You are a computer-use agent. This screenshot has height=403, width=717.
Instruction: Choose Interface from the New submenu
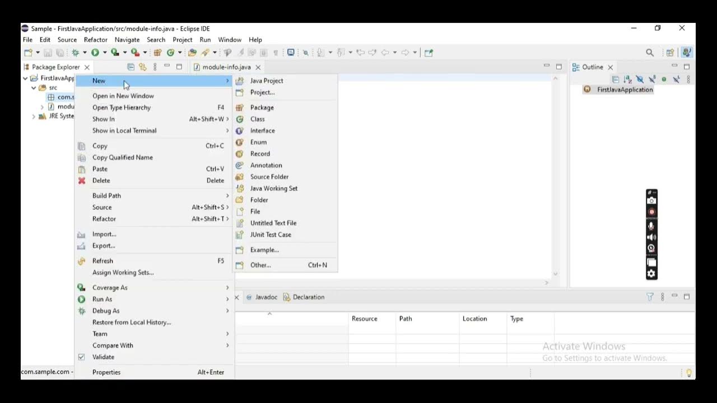tap(285, 131)
